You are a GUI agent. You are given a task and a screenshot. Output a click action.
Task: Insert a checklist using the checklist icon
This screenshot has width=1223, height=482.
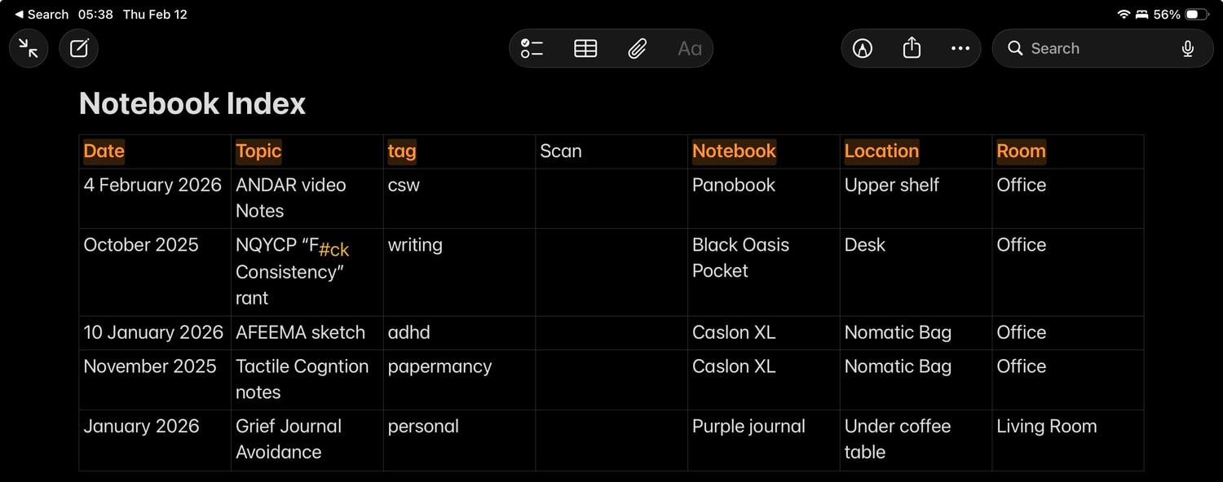[x=532, y=49]
